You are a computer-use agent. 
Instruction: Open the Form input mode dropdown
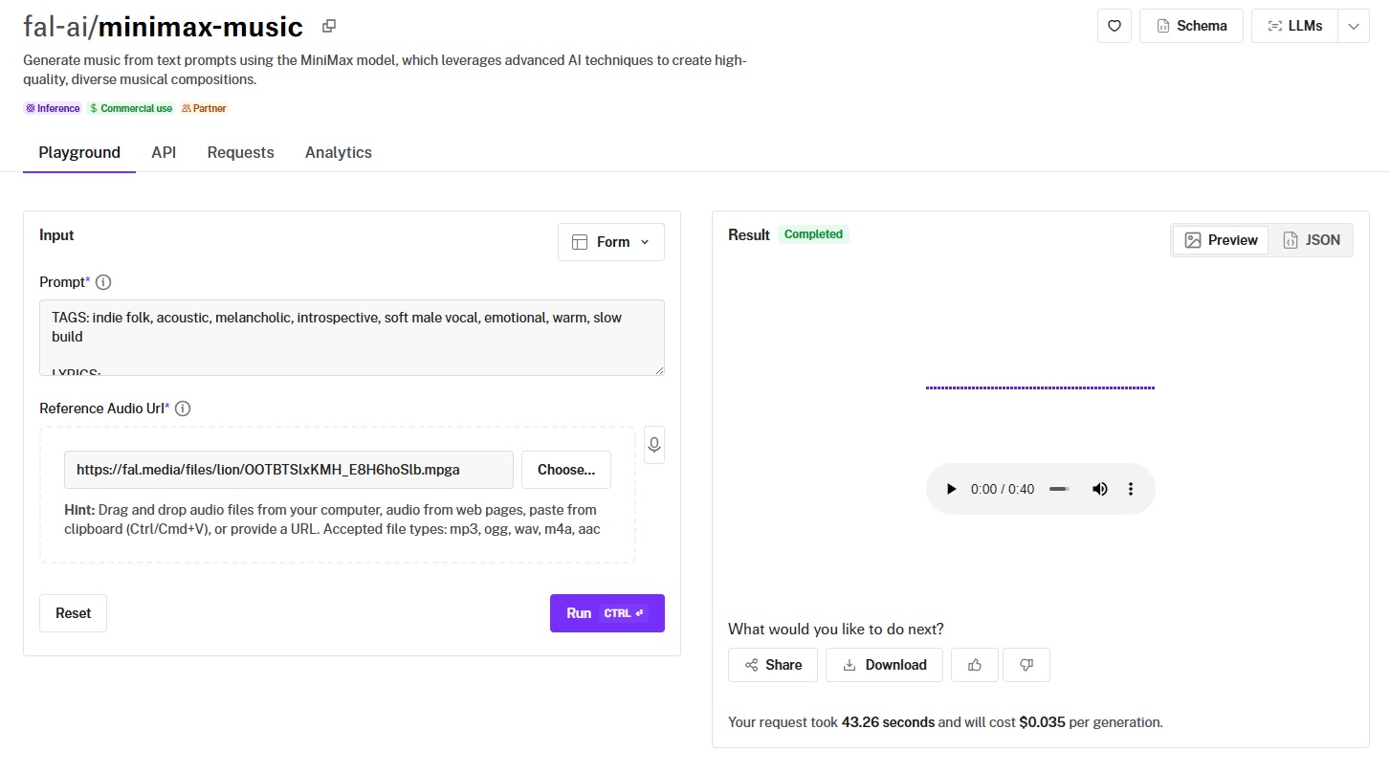click(x=610, y=242)
